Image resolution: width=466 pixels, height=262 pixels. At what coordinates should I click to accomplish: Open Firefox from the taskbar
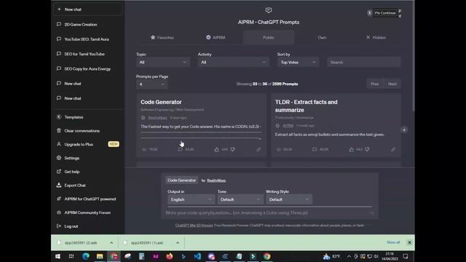tap(170, 256)
